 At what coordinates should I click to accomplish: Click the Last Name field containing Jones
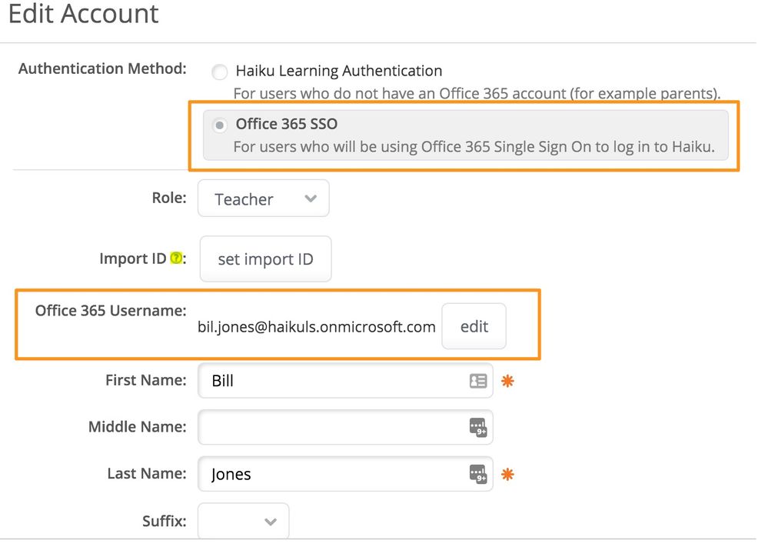point(345,474)
